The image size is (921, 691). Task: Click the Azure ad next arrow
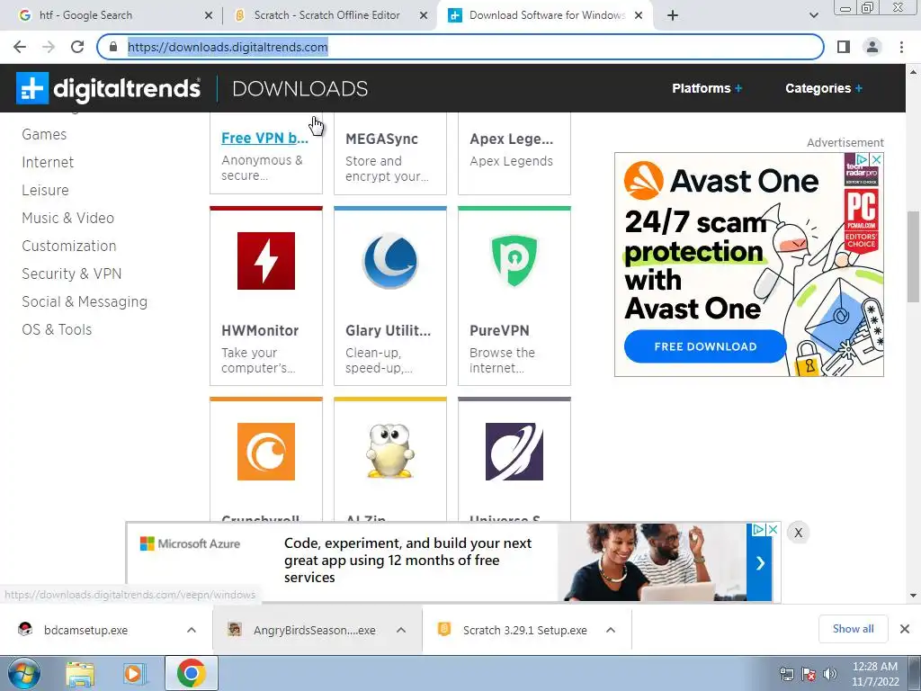[760, 563]
